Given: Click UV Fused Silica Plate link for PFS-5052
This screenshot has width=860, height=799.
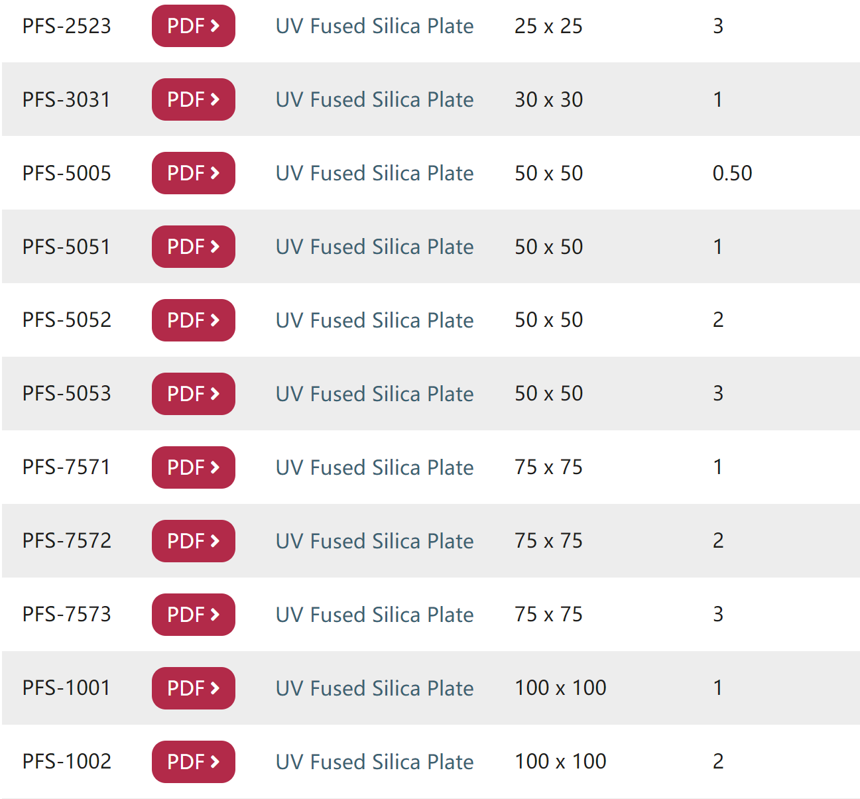Looking at the screenshot, I should [x=375, y=320].
